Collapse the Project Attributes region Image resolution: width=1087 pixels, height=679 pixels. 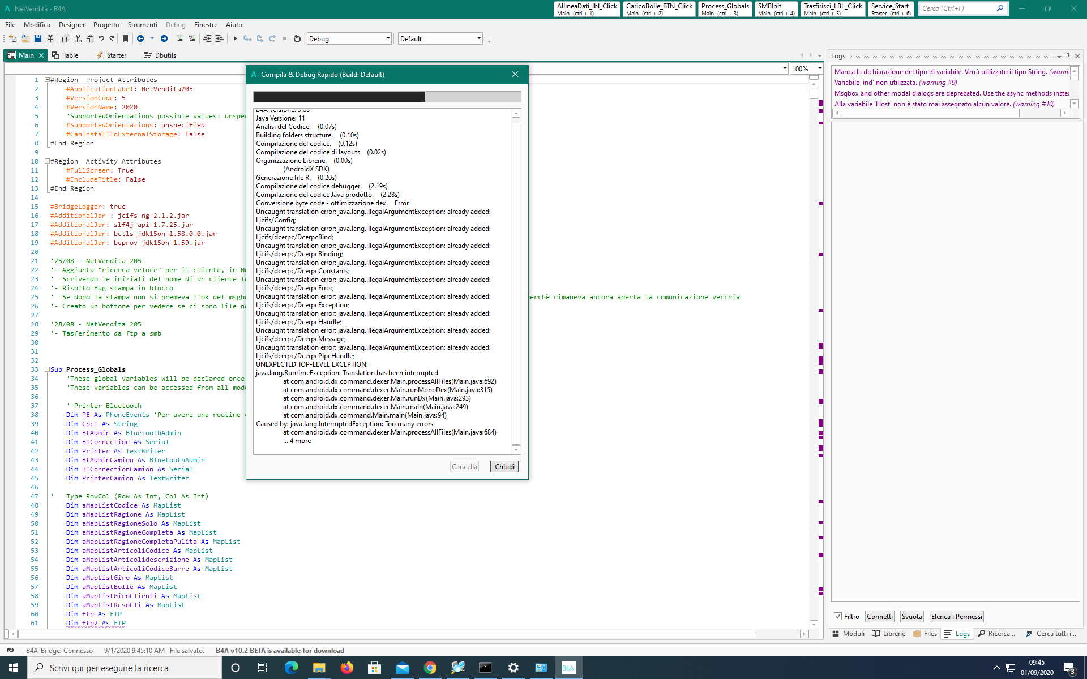click(x=47, y=80)
